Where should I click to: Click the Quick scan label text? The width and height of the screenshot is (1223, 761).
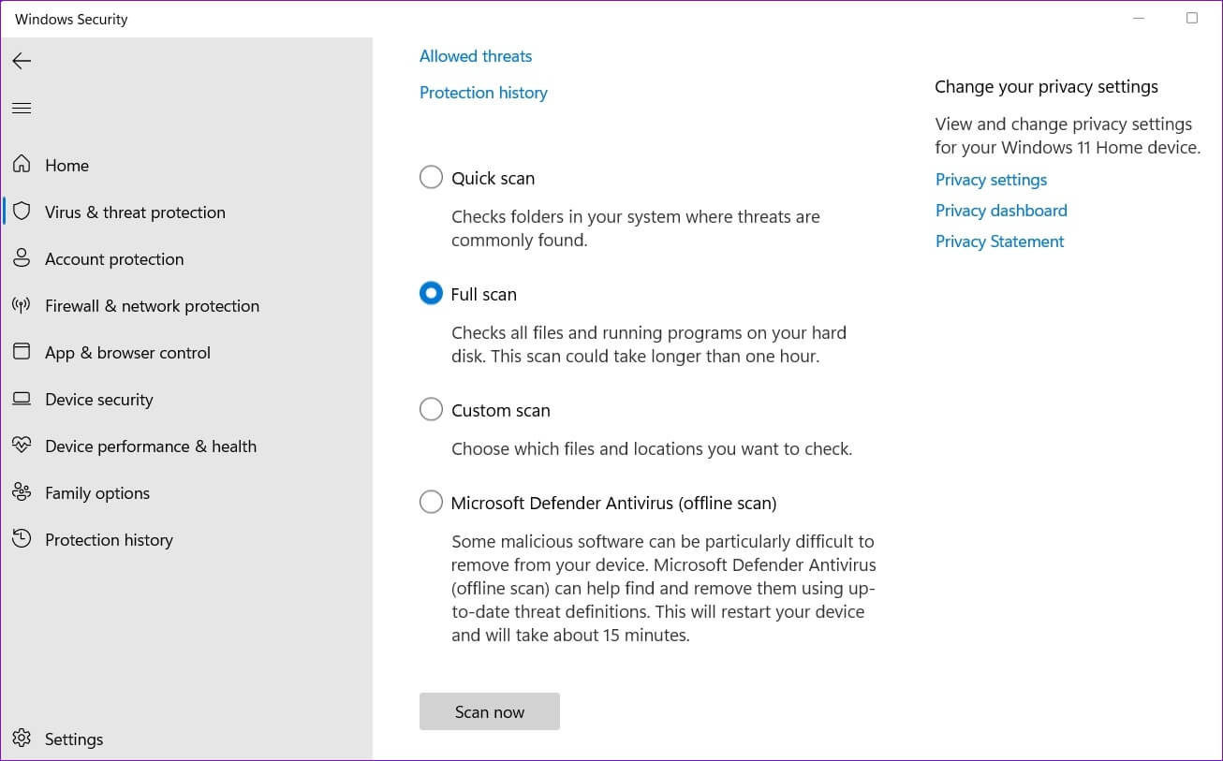tap(493, 178)
